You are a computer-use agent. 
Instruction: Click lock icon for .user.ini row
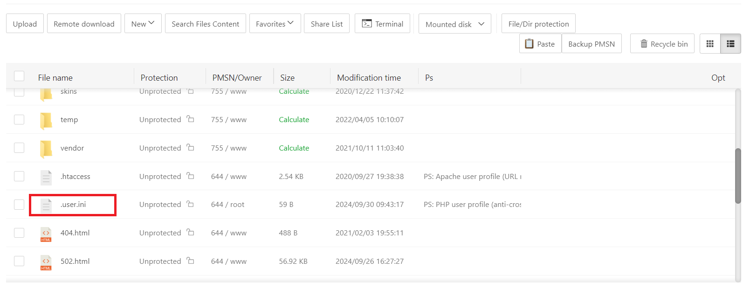point(190,204)
